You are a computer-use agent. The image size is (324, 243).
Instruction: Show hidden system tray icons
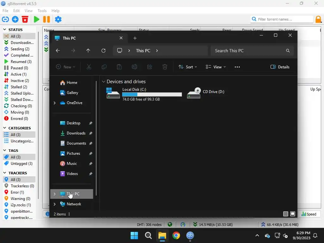point(257,235)
